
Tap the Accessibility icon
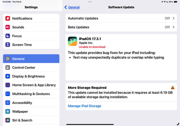[x=8, y=103]
